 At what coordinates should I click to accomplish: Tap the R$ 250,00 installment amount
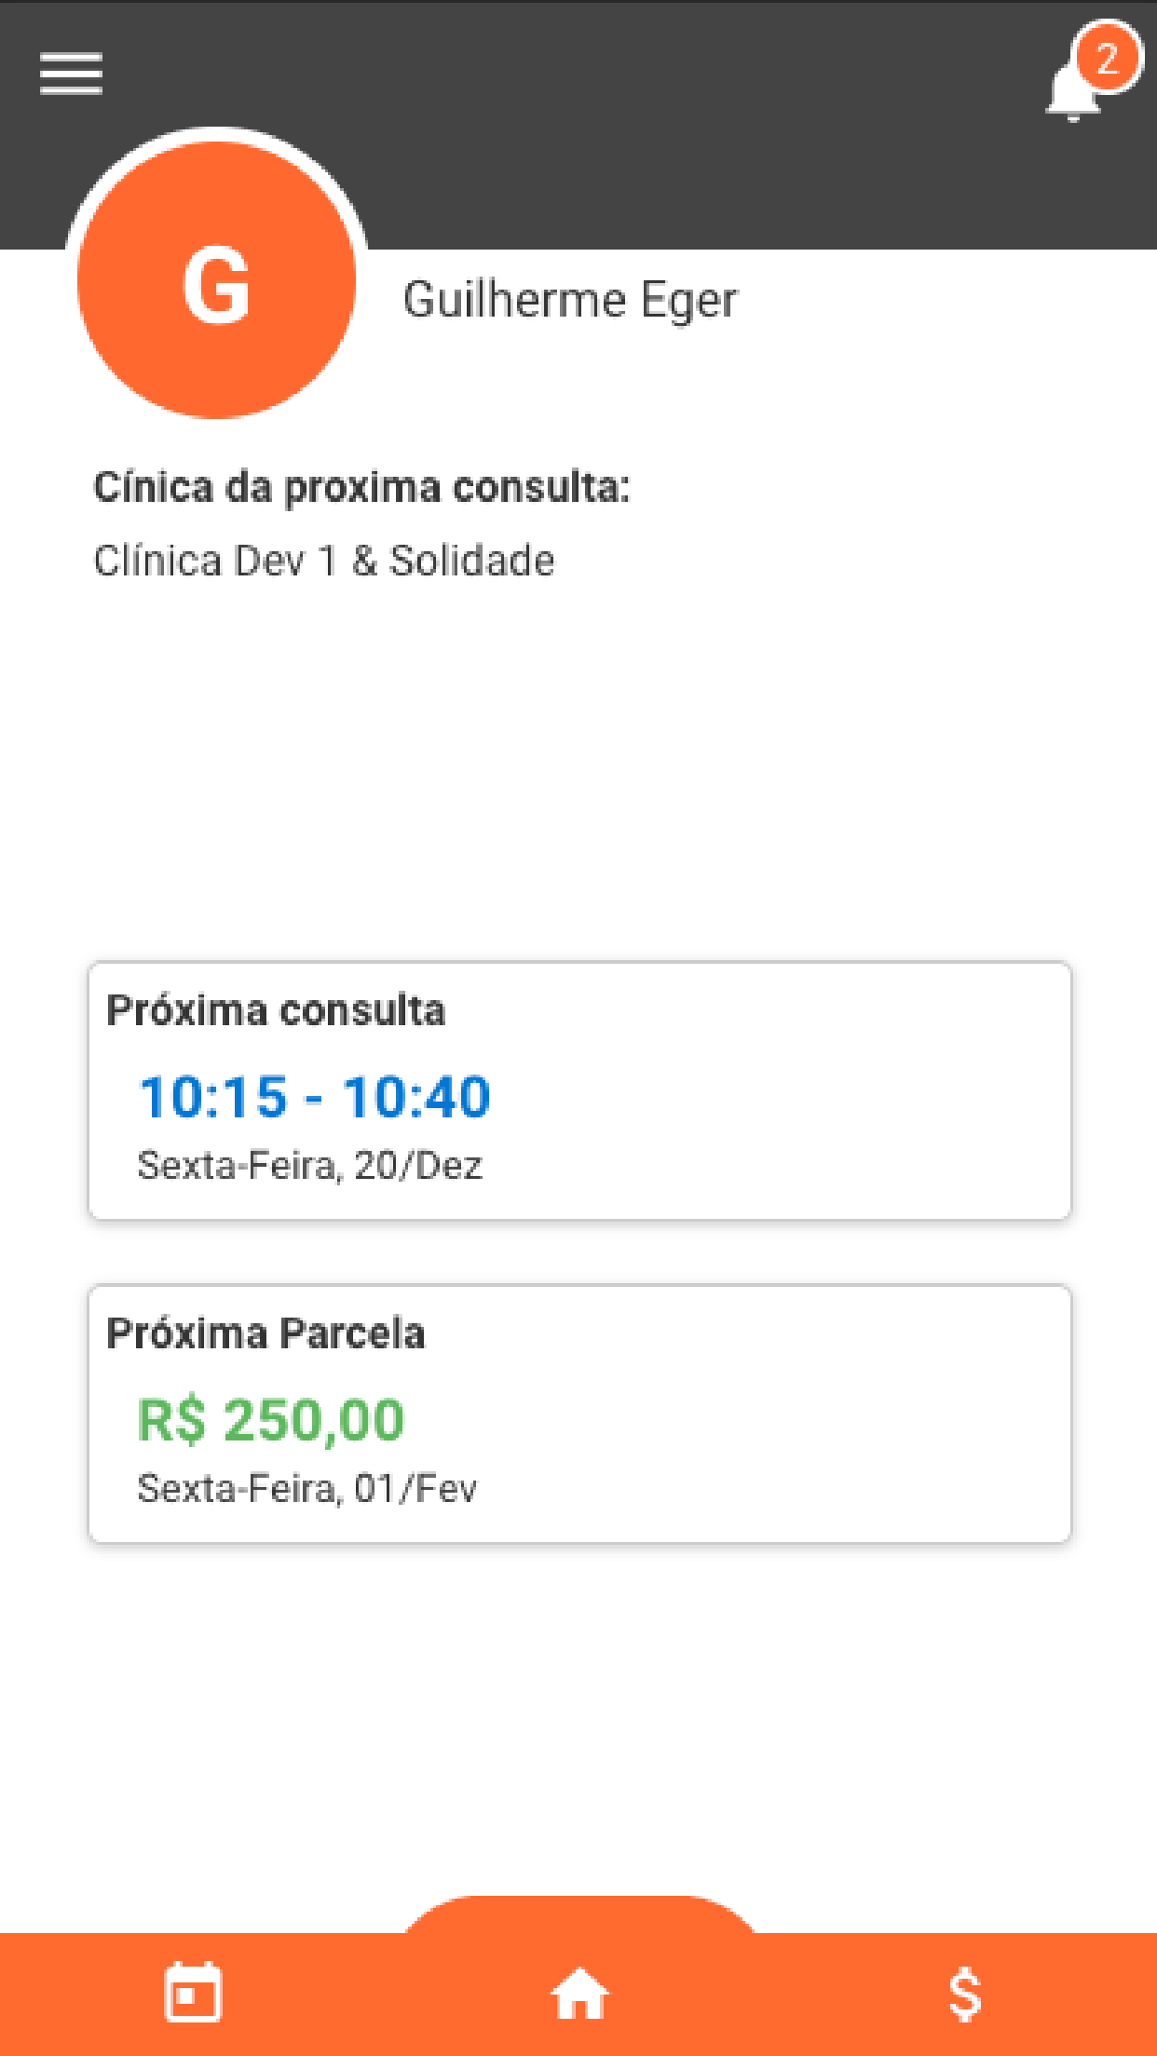pos(270,1420)
